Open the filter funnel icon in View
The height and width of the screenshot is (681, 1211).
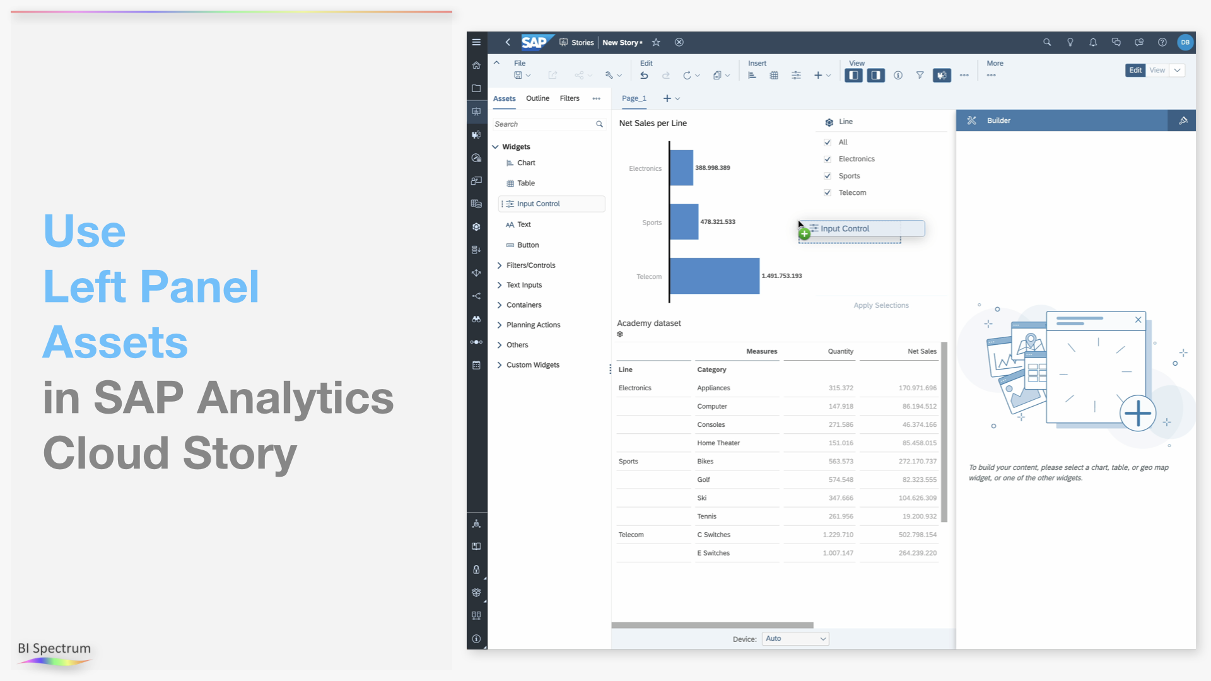point(920,76)
